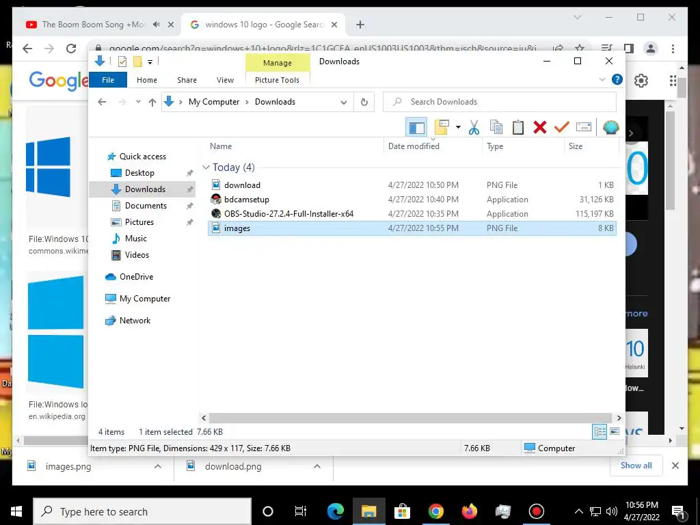Click the Manage contextual tab header

pos(278,63)
